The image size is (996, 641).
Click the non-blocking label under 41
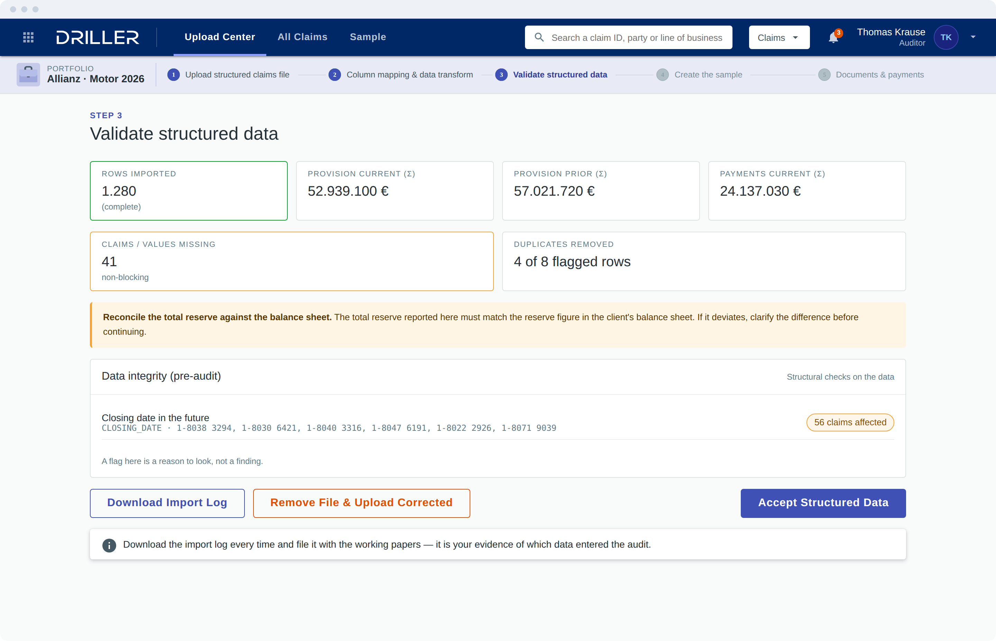pyautogui.click(x=125, y=278)
